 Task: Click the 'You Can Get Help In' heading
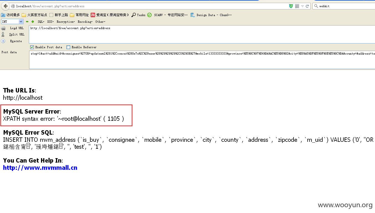pos(32,160)
